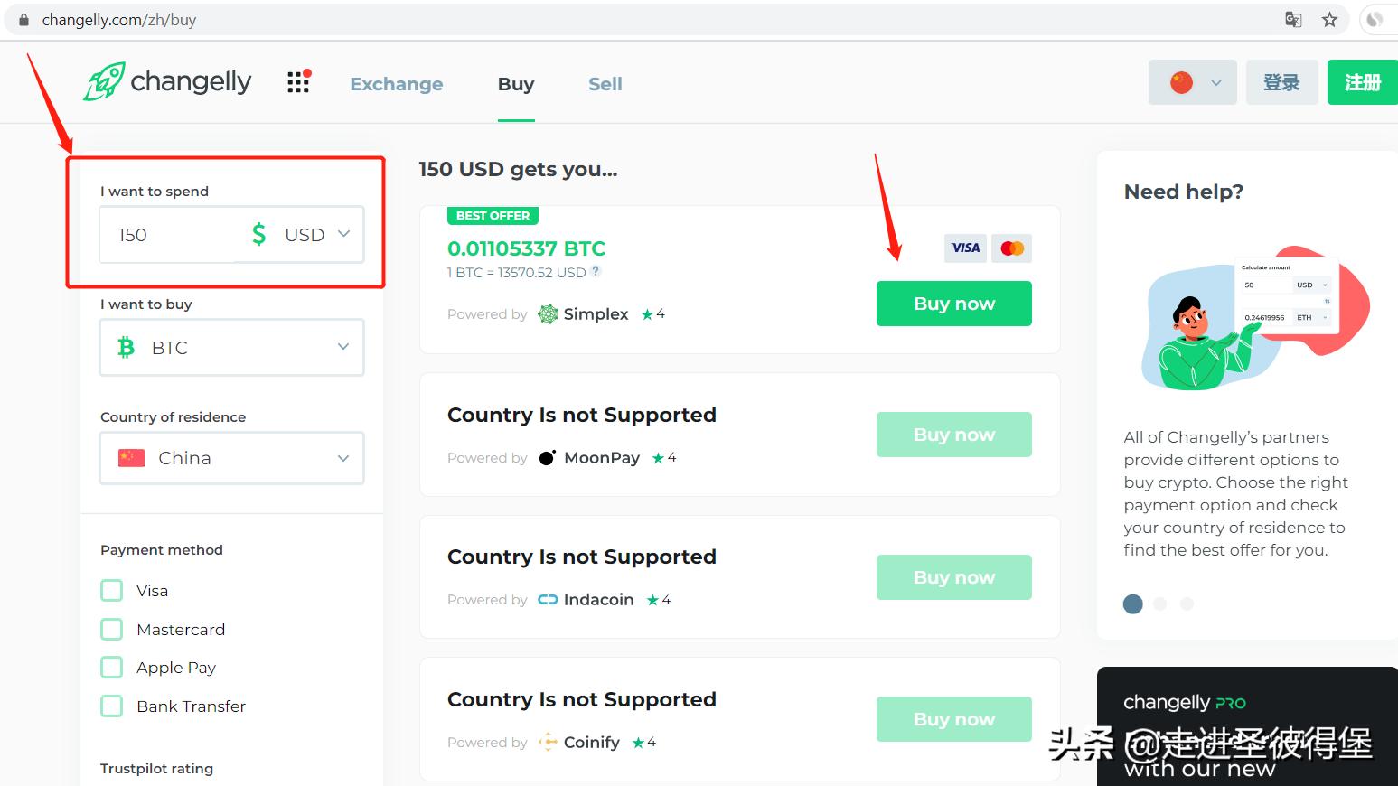Select the second help carousel dot

(1160, 604)
